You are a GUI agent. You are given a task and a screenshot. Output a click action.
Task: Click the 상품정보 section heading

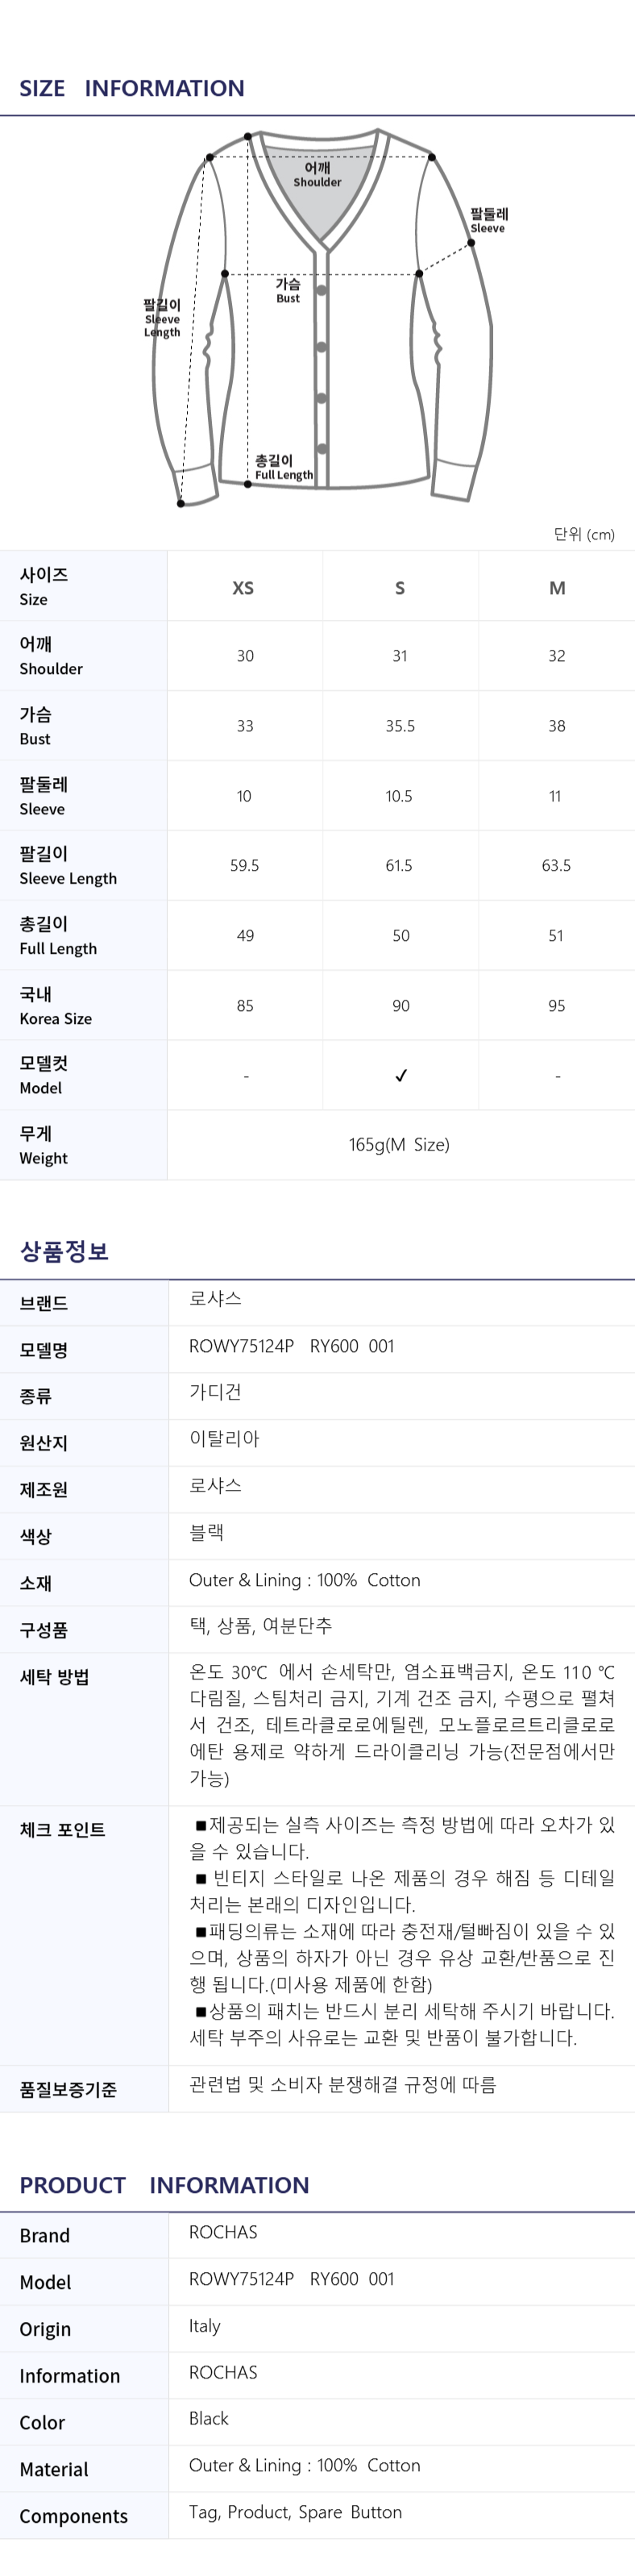64,1251
